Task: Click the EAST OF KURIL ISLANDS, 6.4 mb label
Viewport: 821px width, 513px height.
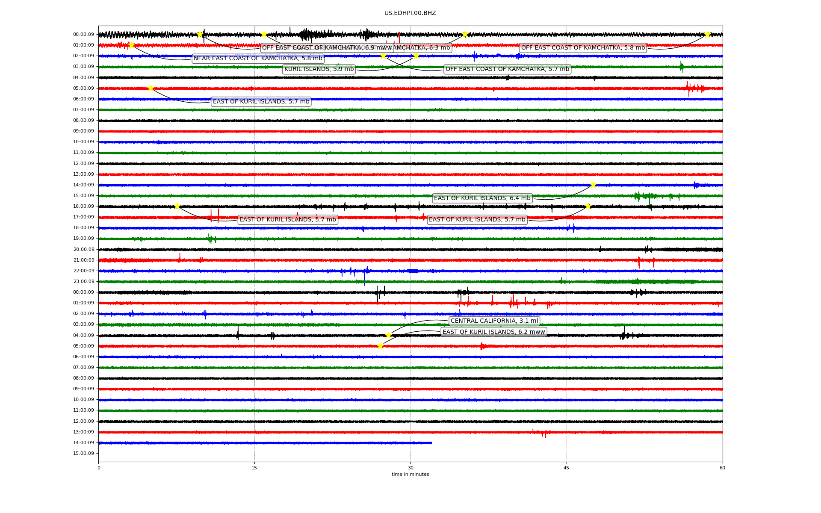Action: (x=482, y=198)
